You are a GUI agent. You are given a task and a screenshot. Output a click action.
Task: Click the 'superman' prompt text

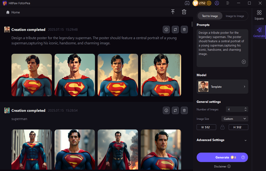point(19,119)
